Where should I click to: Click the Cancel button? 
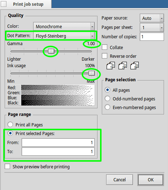[119, 180]
